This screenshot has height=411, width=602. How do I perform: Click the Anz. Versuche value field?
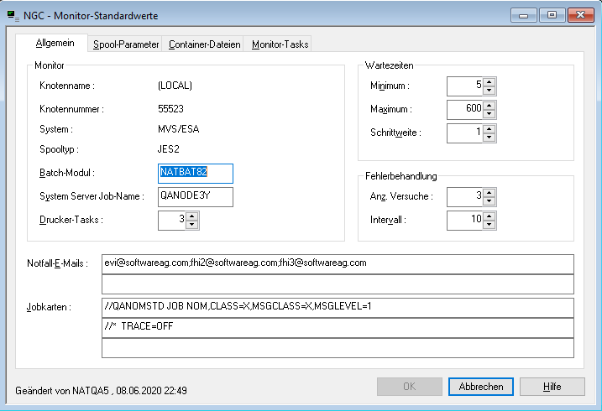click(x=465, y=197)
